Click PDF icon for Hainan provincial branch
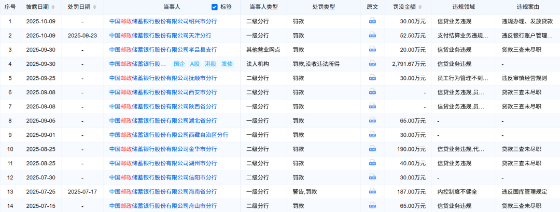Image resolution: width=560 pixels, height=212 pixels. tap(372, 191)
